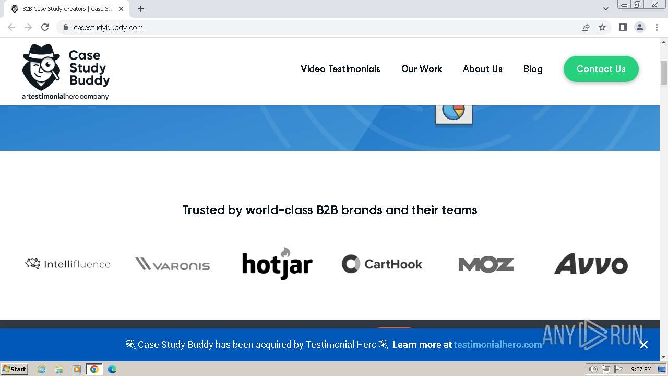Open the media player taskbar icon
This screenshot has height=376, width=668.
(x=77, y=369)
